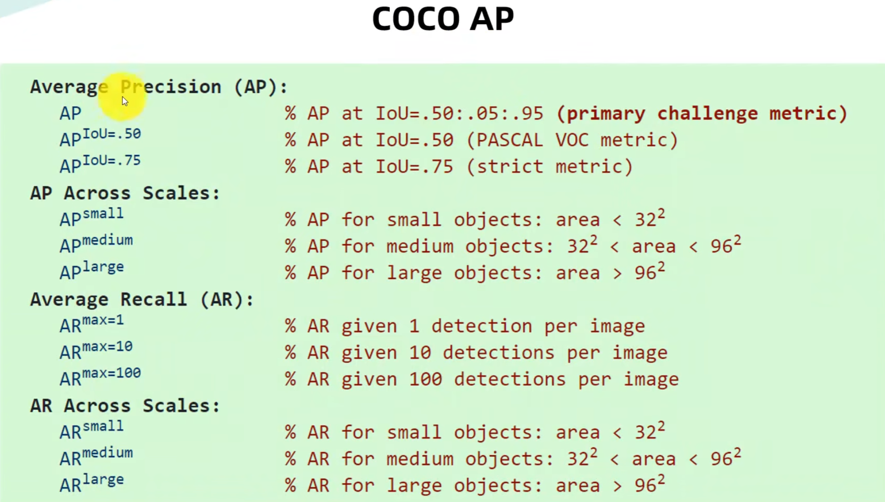The height and width of the screenshot is (502, 885).
Task: Click "% AP for large objects" description
Action: tap(475, 272)
